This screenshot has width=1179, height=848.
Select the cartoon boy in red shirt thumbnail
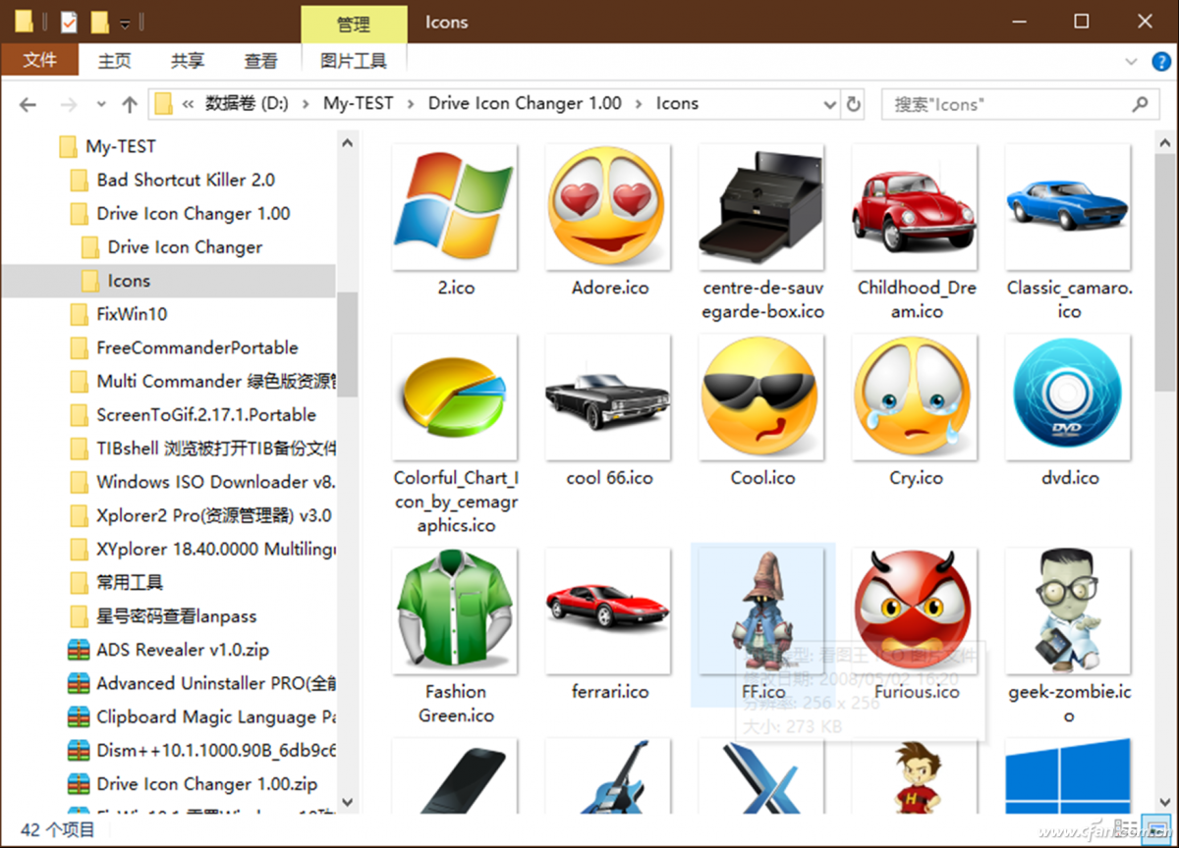point(916,776)
